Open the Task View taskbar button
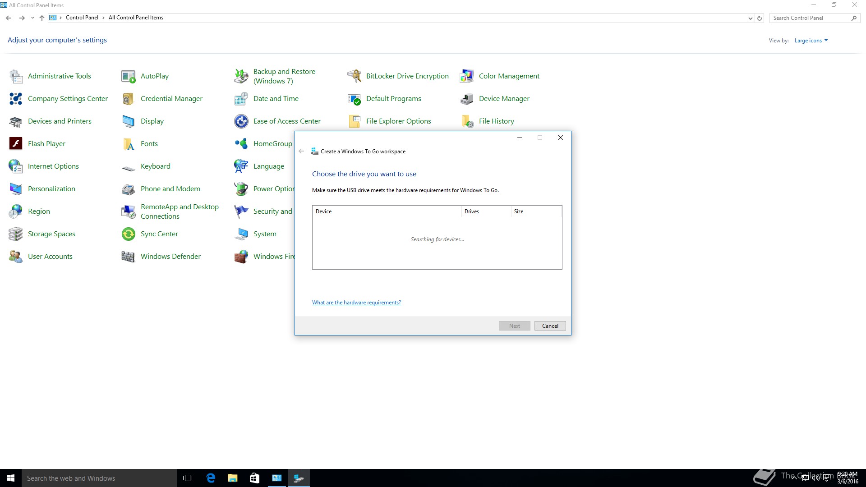Screen dimensions: 866x487 (x=188, y=478)
